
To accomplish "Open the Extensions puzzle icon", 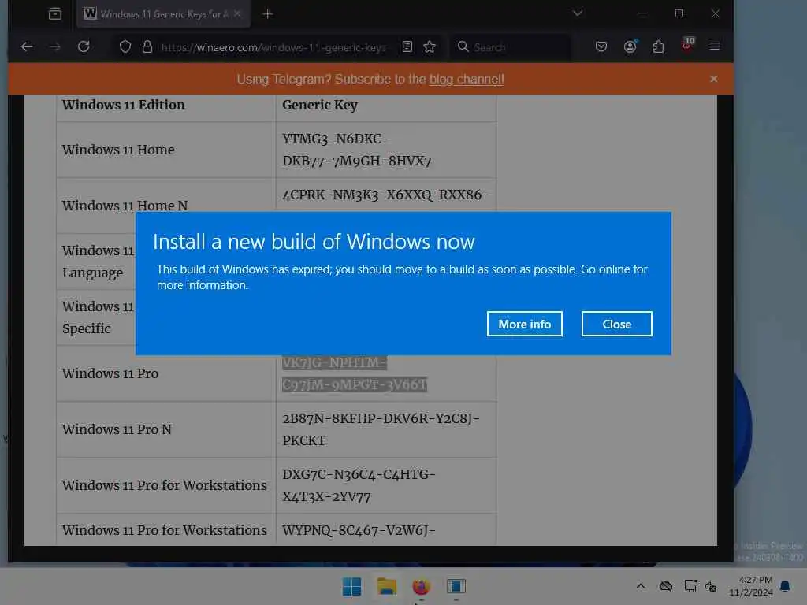I will pyautogui.click(x=658, y=46).
